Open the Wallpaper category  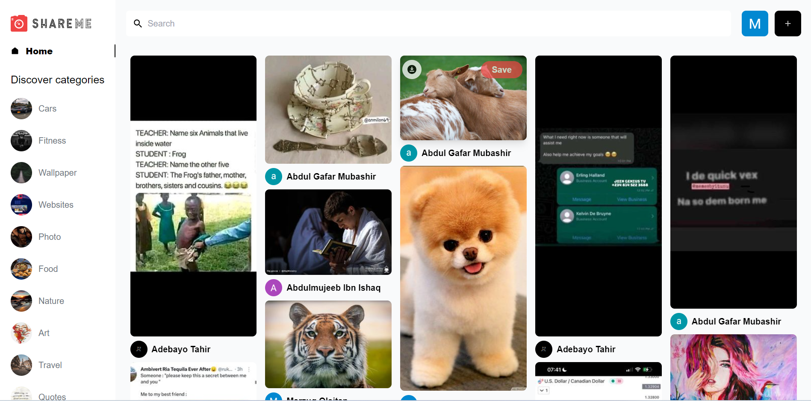[x=57, y=173]
